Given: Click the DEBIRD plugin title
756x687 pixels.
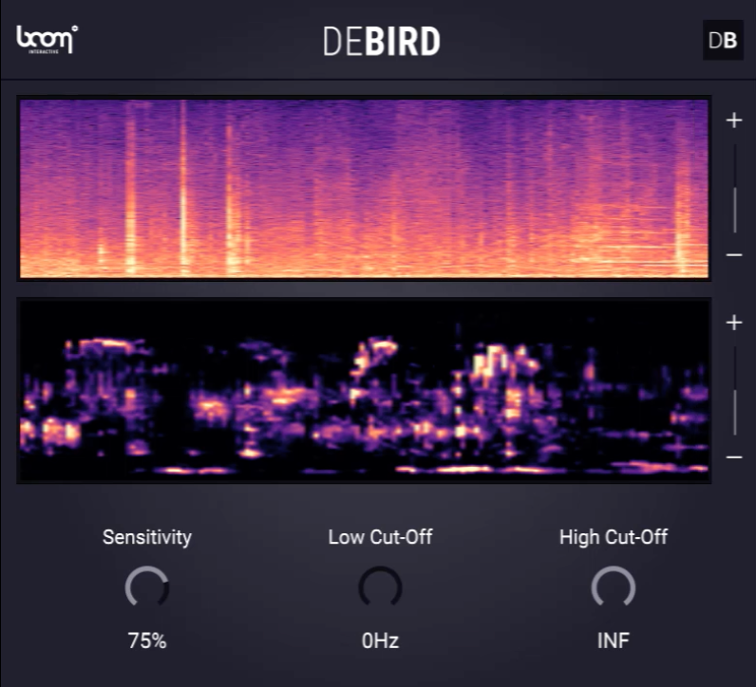Looking at the screenshot, I should (x=381, y=42).
